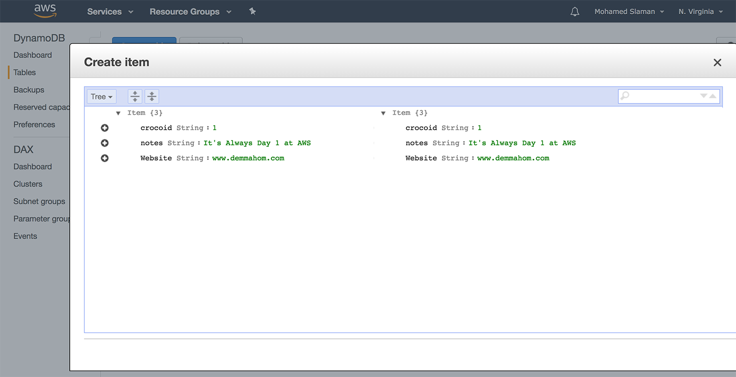Click the left Website attribute name
The image size is (736, 377).
click(156, 158)
